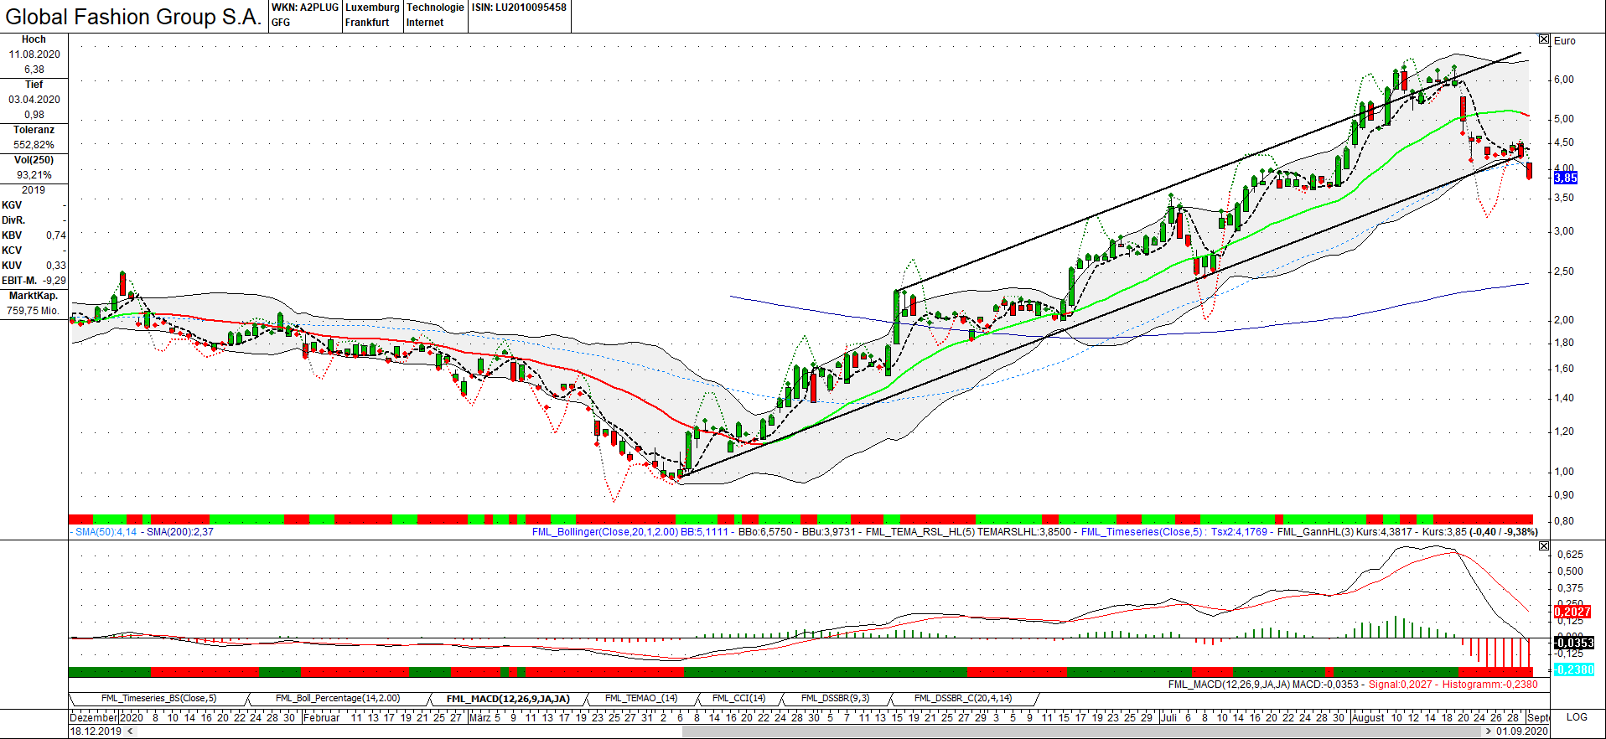The width and height of the screenshot is (1606, 739).
Task: Switch to the FML_CCI(14) tab
Action: click(x=738, y=699)
